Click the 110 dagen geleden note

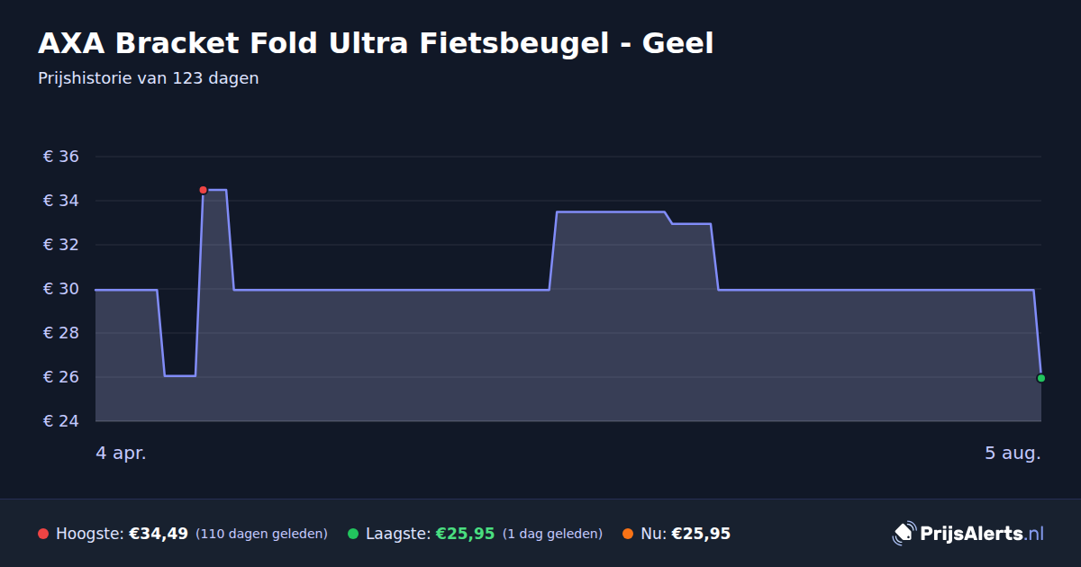pos(261,534)
